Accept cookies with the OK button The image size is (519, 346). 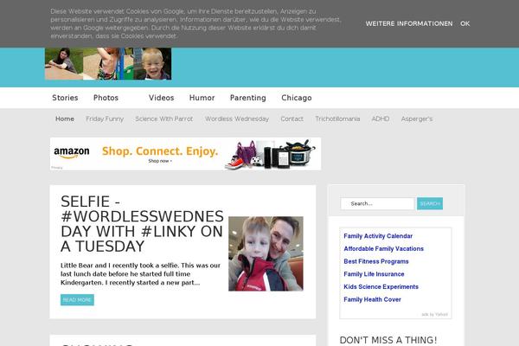(x=465, y=23)
